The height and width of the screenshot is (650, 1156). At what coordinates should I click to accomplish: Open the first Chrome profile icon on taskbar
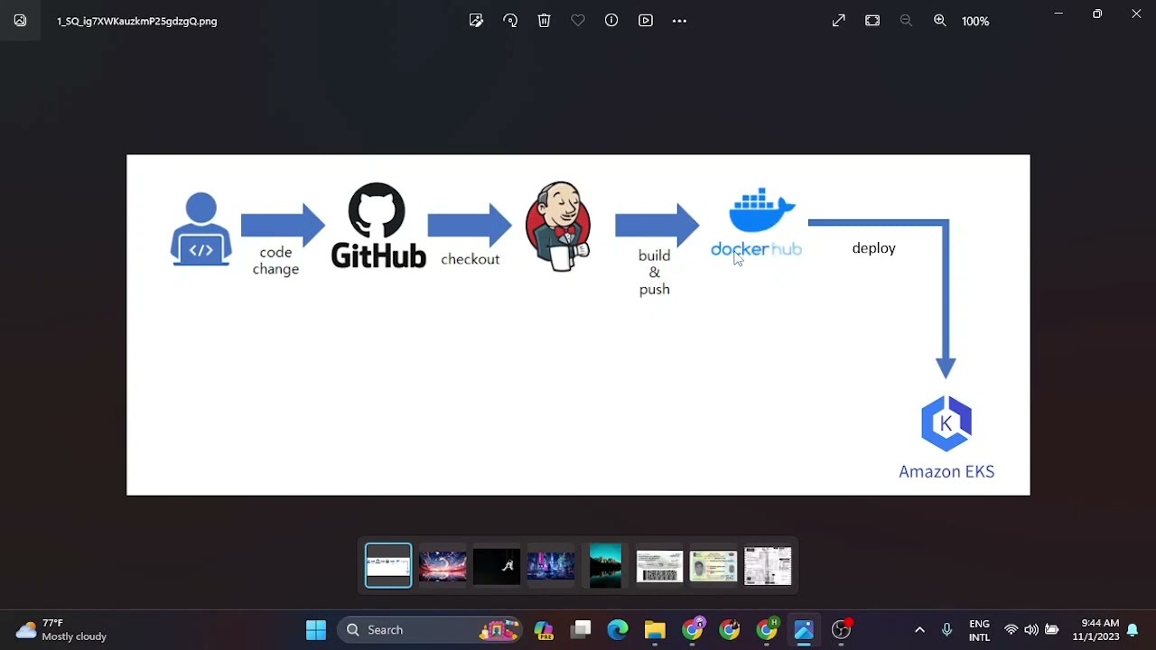tap(693, 630)
